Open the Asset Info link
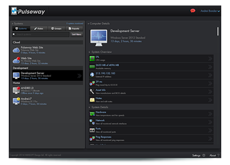Viewport: 230px width, 165px height. tap(100, 90)
